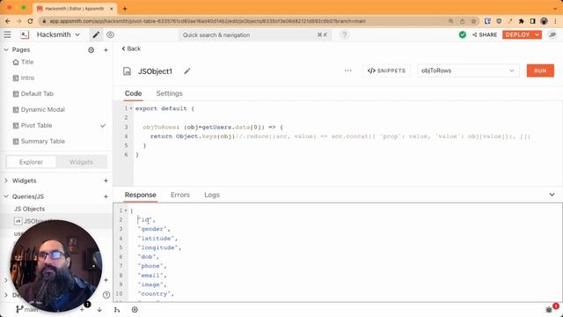Collapse the Queries/JS section
The height and width of the screenshot is (317, 563).
6,196
